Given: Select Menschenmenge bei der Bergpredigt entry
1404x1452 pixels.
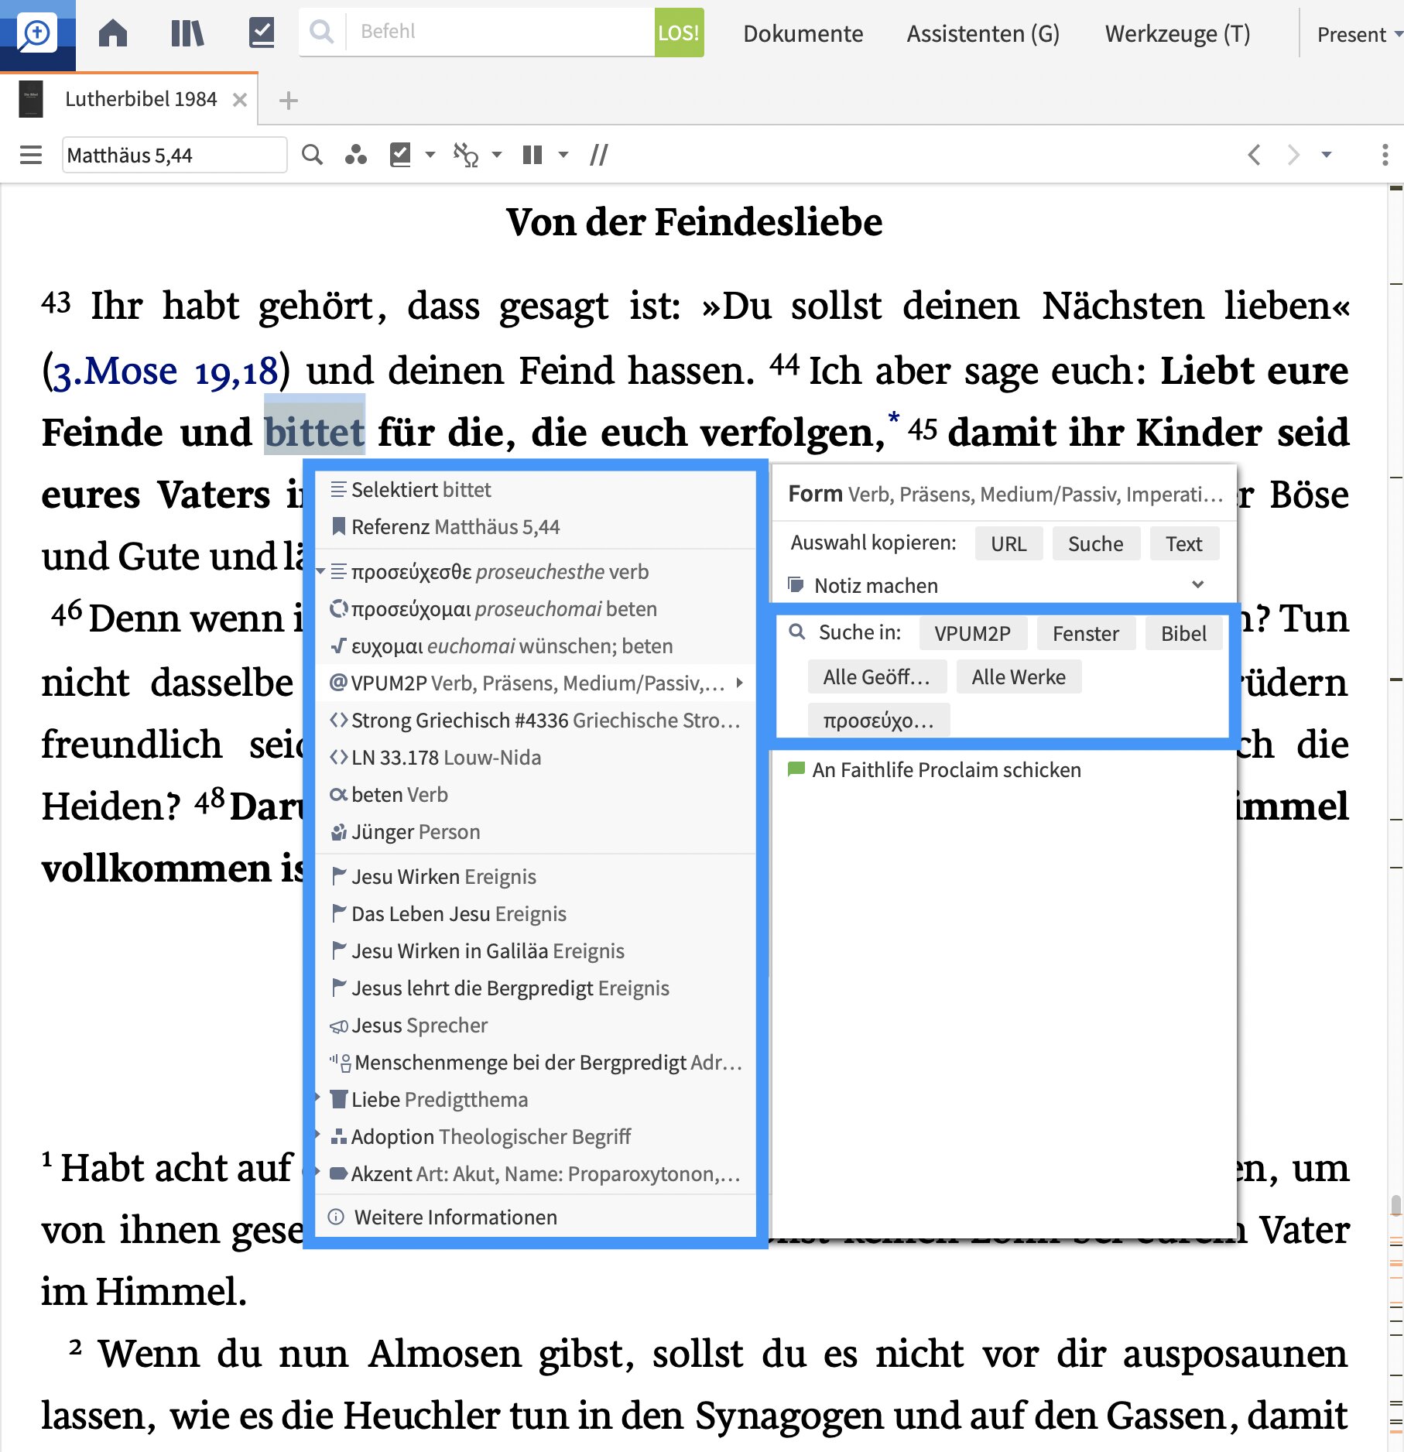Looking at the screenshot, I should pos(535,1063).
